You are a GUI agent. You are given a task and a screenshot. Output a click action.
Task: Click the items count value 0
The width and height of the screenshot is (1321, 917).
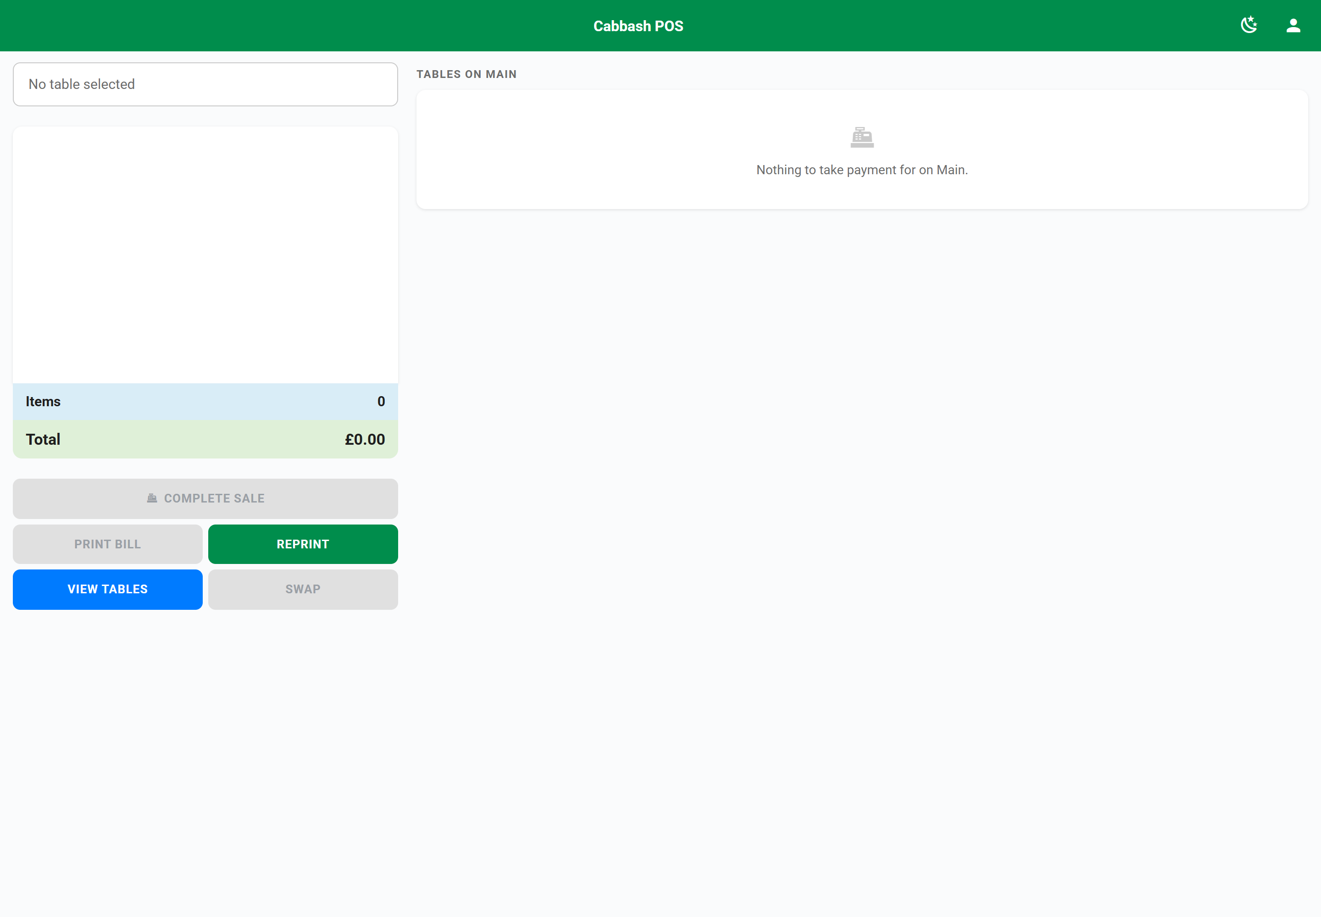381,402
